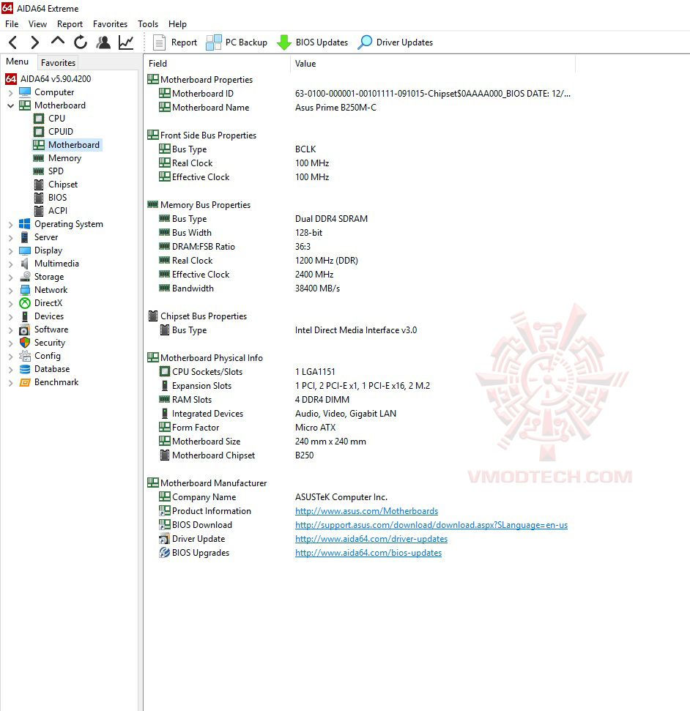This screenshot has height=711, width=690.
Task: Click the AIDA64 v5.90.4200 root node
Action: (x=48, y=79)
